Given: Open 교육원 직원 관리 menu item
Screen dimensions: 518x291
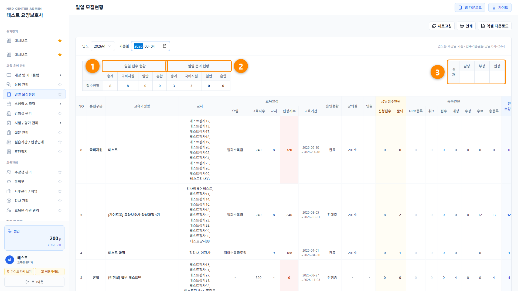Looking at the screenshot, I should click(x=34, y=210).
